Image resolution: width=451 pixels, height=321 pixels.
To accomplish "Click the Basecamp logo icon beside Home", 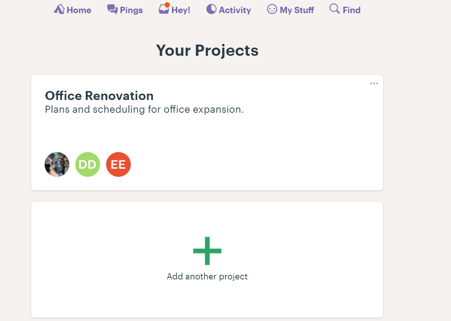I will (x=59, y=9).
